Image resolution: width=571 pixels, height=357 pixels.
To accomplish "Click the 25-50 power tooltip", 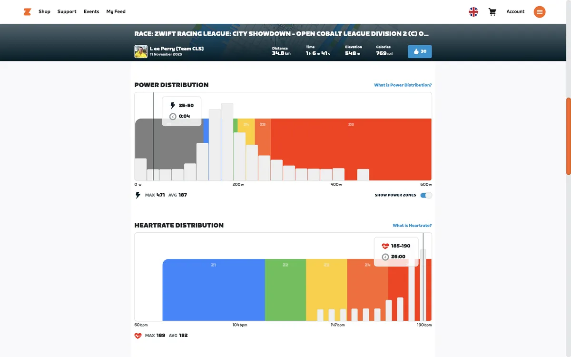I will pos(181,111).
